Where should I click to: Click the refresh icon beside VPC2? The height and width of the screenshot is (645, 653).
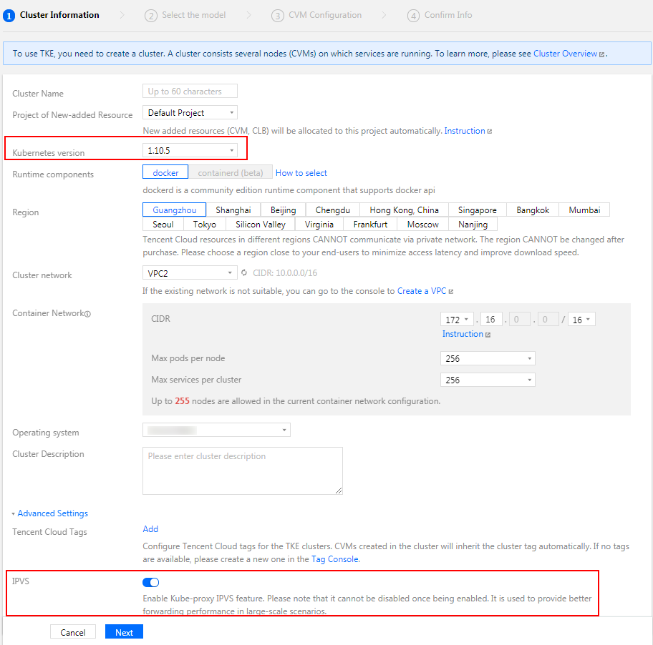(x=244, y=273)
